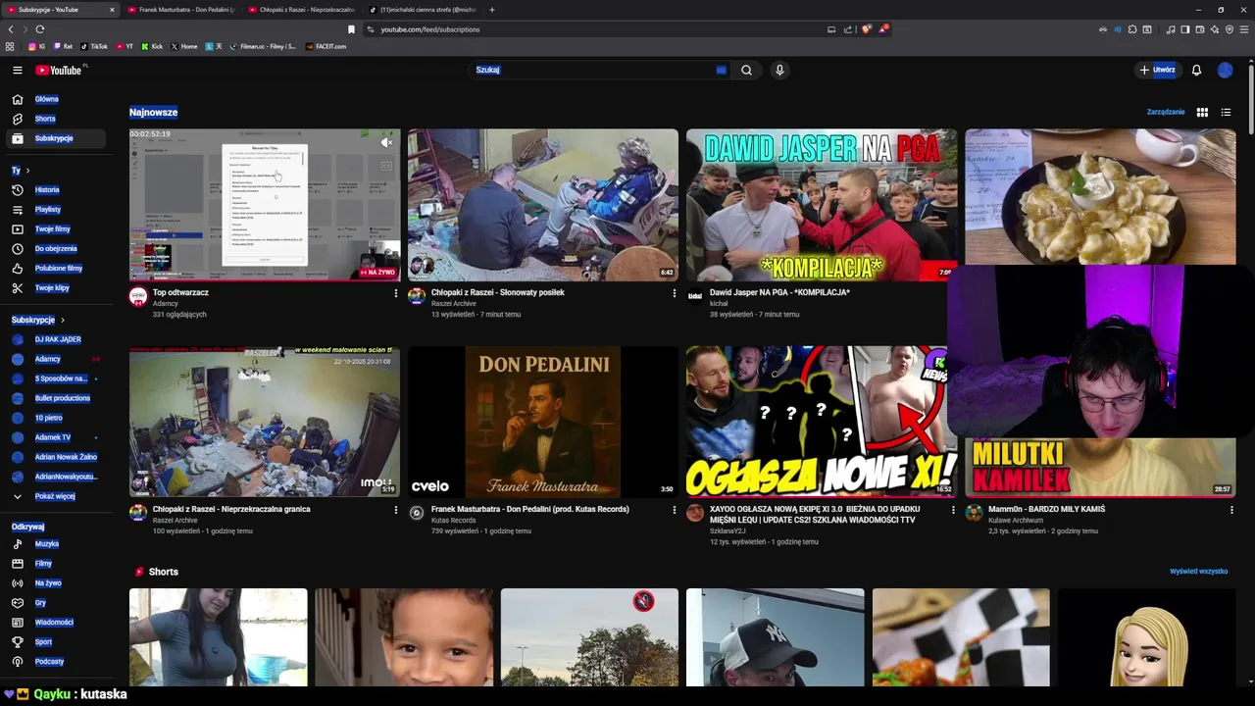Expand the Subskrypcje section header chevron
The width and height of the screenshot is (1255, 706).
[63, 320]
